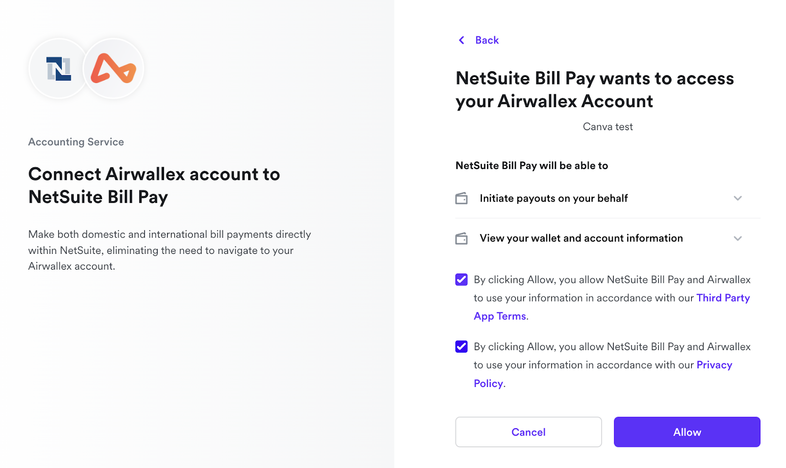Click the NetSuite logo icon
786x468 pixels.
pyautogui.click(x=58, y=69)
